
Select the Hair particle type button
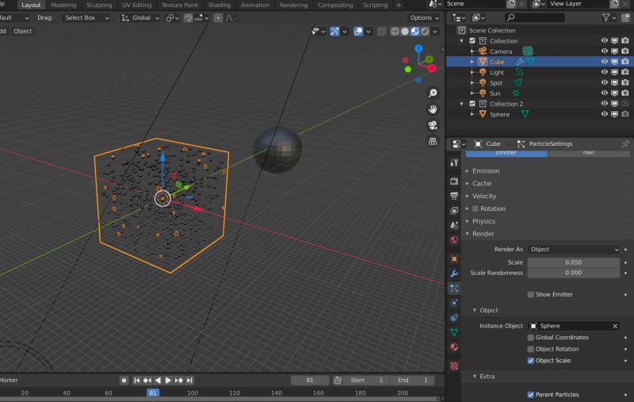(x=589, y=153)
